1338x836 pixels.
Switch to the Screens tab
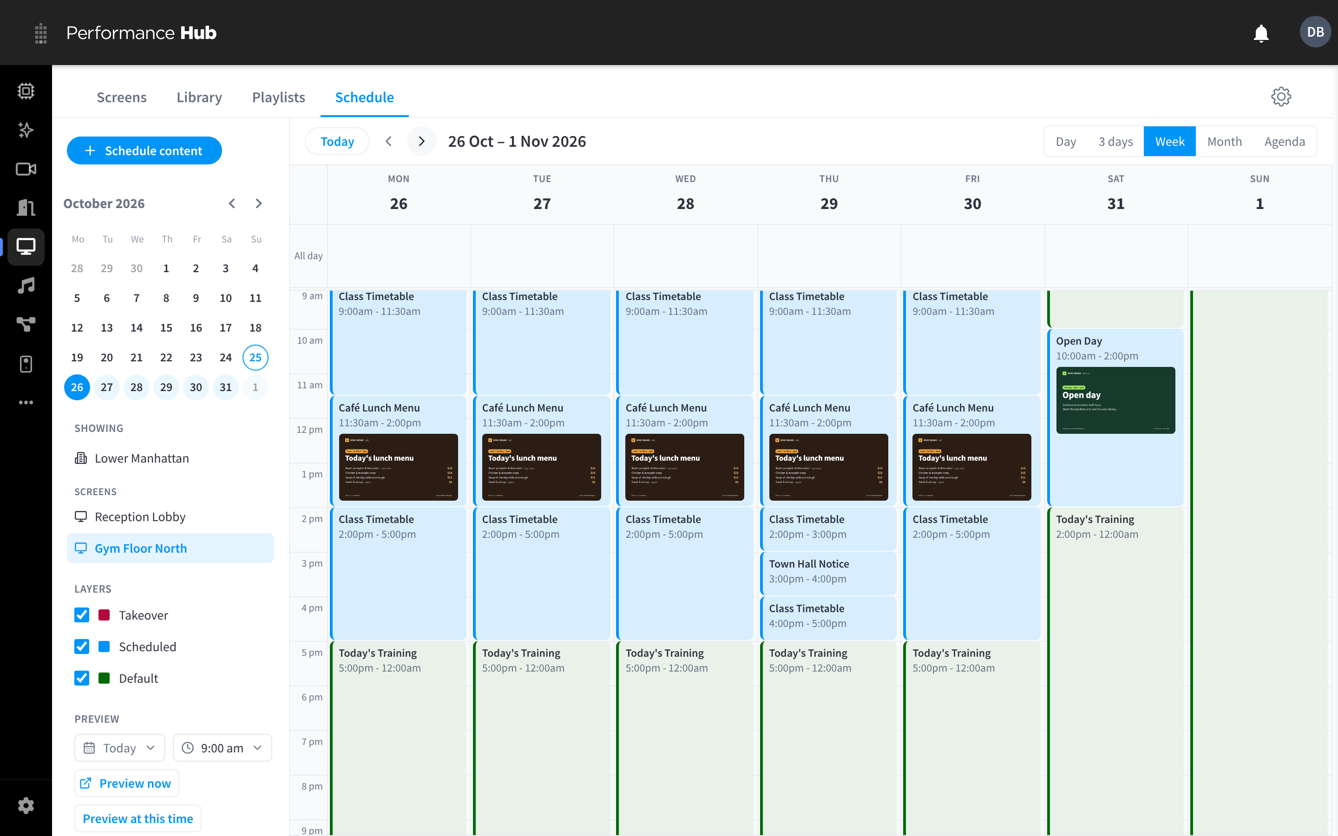coord(122,98)
